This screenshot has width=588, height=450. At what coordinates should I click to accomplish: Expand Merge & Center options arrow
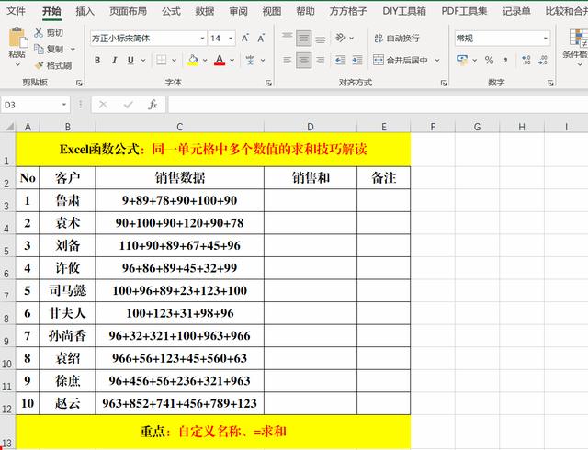(437, 60)
